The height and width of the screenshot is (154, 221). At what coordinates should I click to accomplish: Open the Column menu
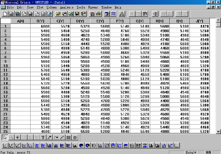click(x=52, y=7)
